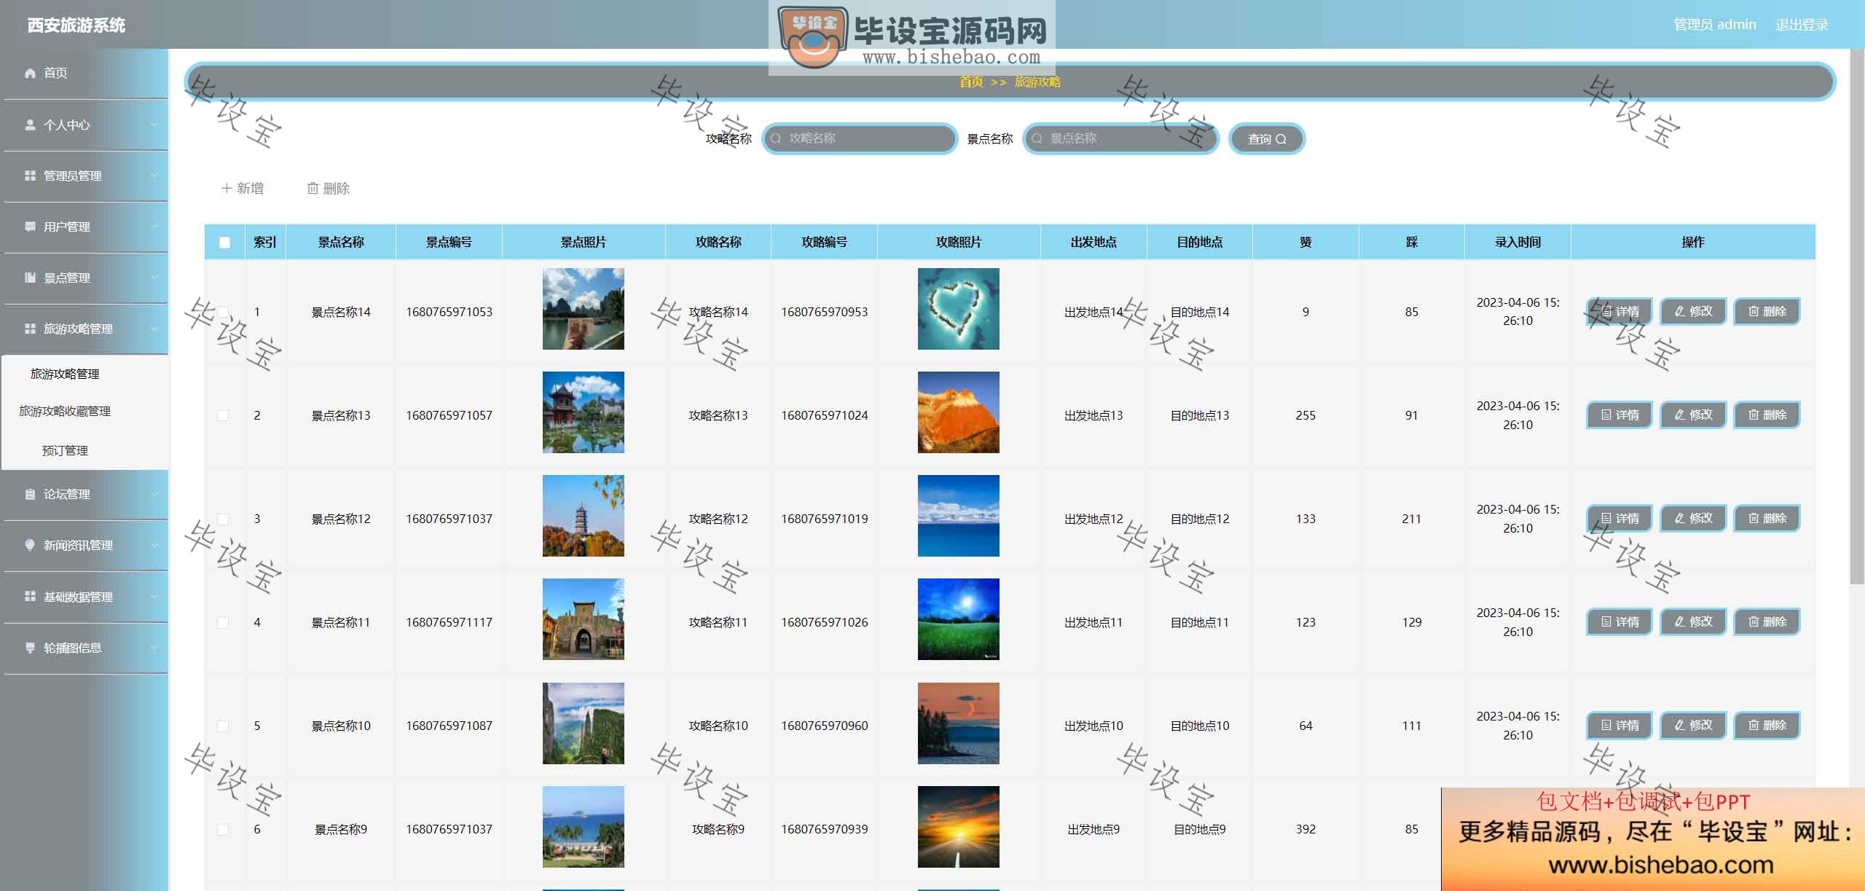Viewport: 1865px width, 891px height.
Task: Expand the 轮播图信息 menu chevron
Action: (x=154, y=648)
